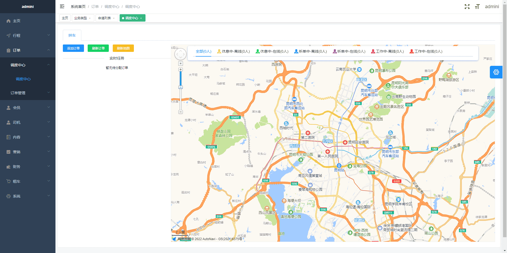Select the 休息中-在线(0人) filter tab
Viewport: 507px width, 253px height.
pyautogui.click(x=272, y=51)
